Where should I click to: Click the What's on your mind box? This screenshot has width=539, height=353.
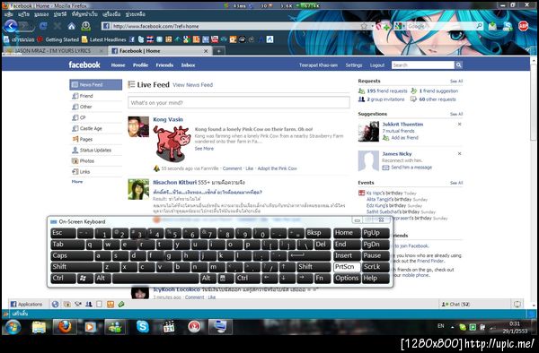click(239, 102)
